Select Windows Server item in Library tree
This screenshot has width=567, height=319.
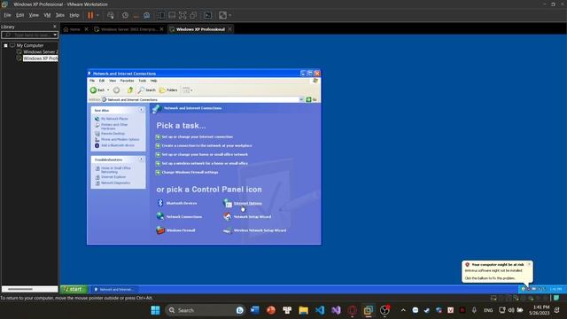[x=41, y=51]
